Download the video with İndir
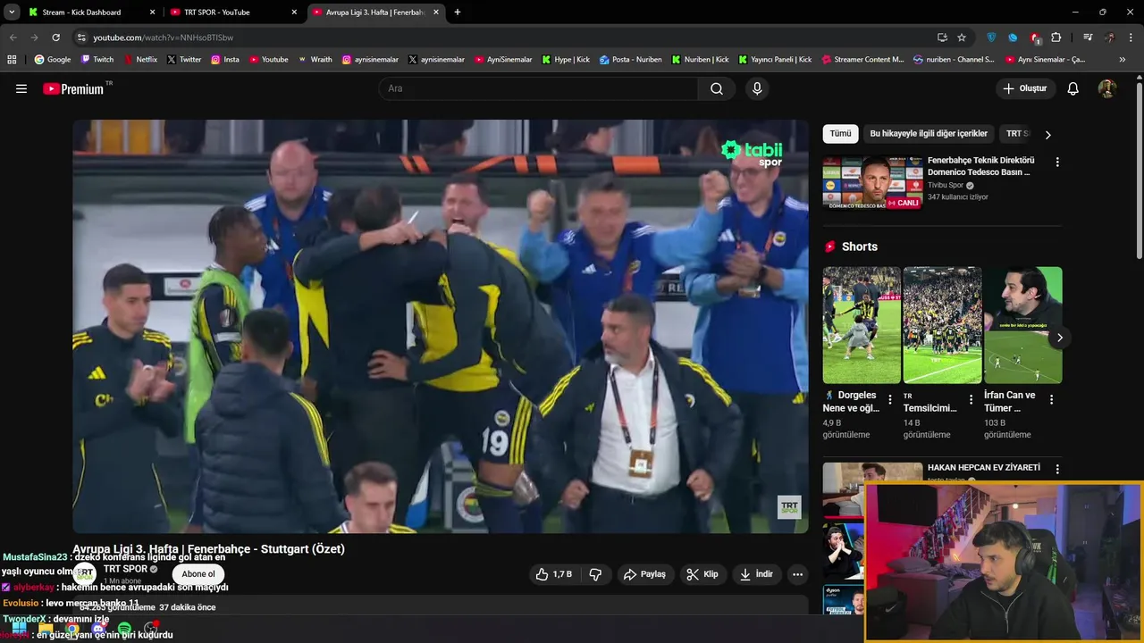The width and height of the screenshot is (1144, 643). coord(756,574)
